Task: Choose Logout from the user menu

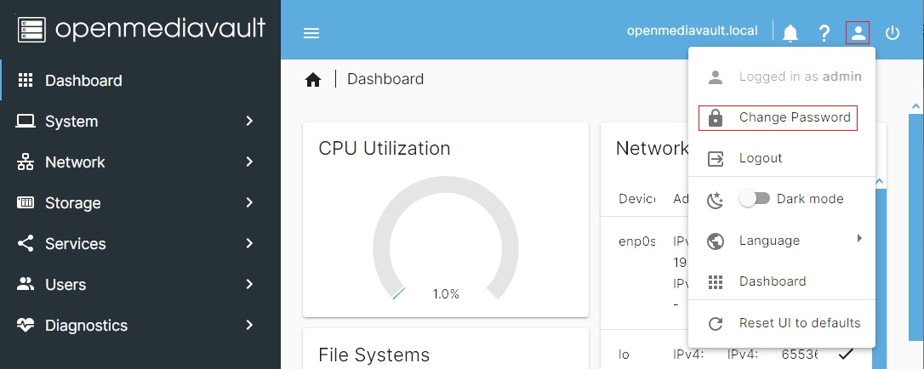Action: (761, 158)
